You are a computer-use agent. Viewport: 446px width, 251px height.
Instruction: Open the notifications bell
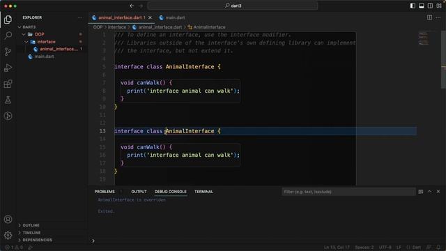[438, 248]
